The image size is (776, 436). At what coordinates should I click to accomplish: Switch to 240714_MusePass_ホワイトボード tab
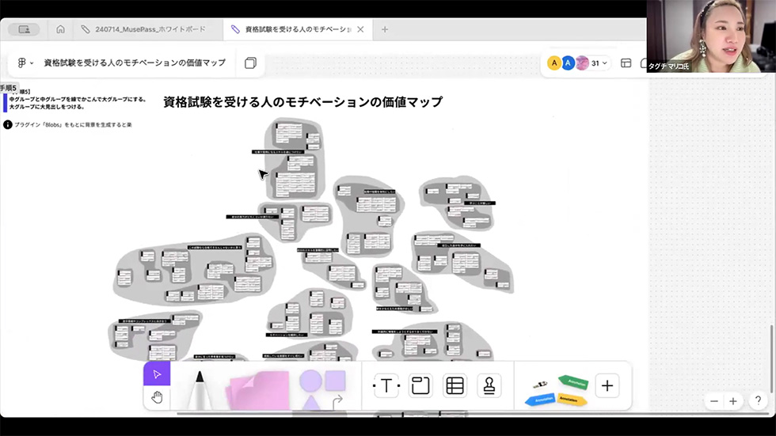click(150, 29)
